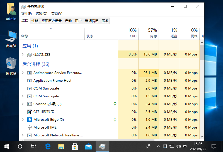Click the CTF 加载程序 process icon
223x152 pixels.
(x=30, y=112)
